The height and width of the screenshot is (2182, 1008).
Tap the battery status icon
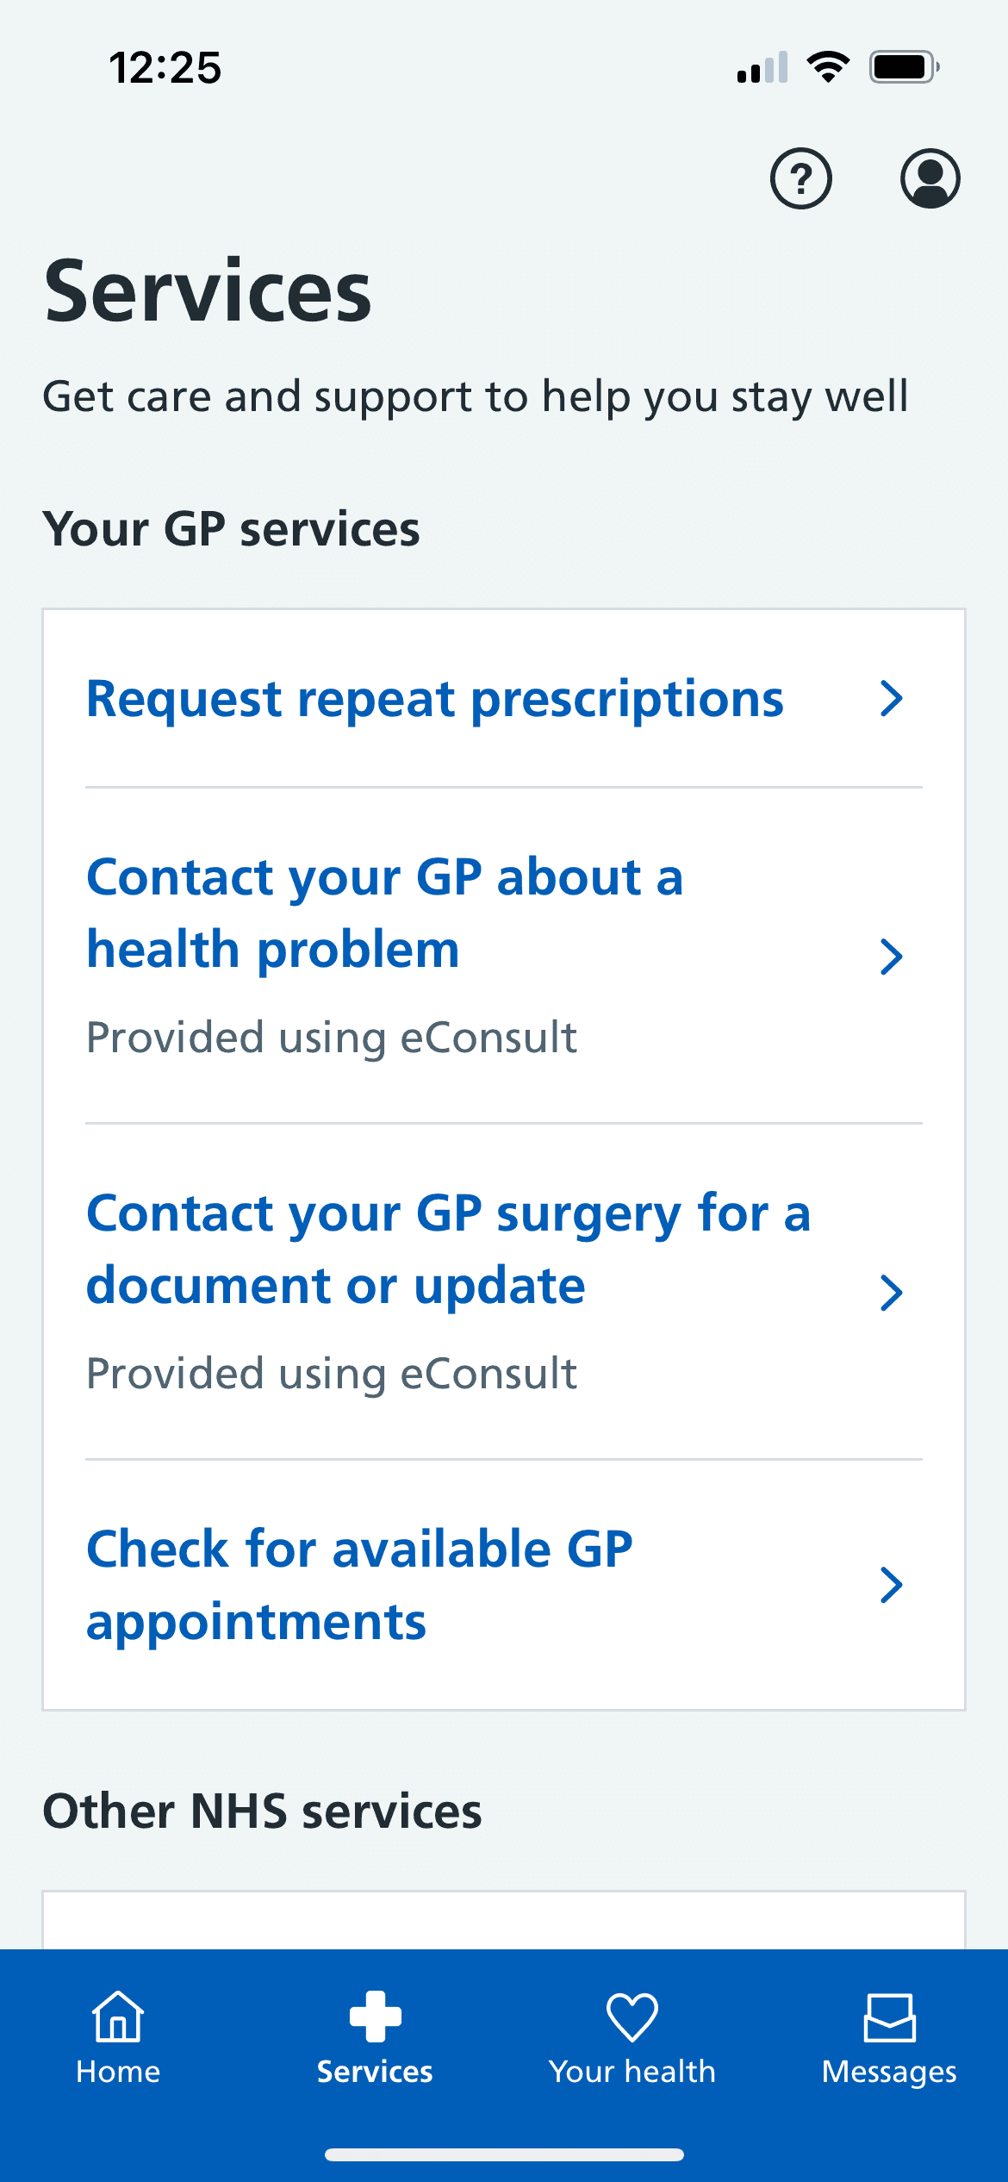pyautogui.click(x=904, y=67)
